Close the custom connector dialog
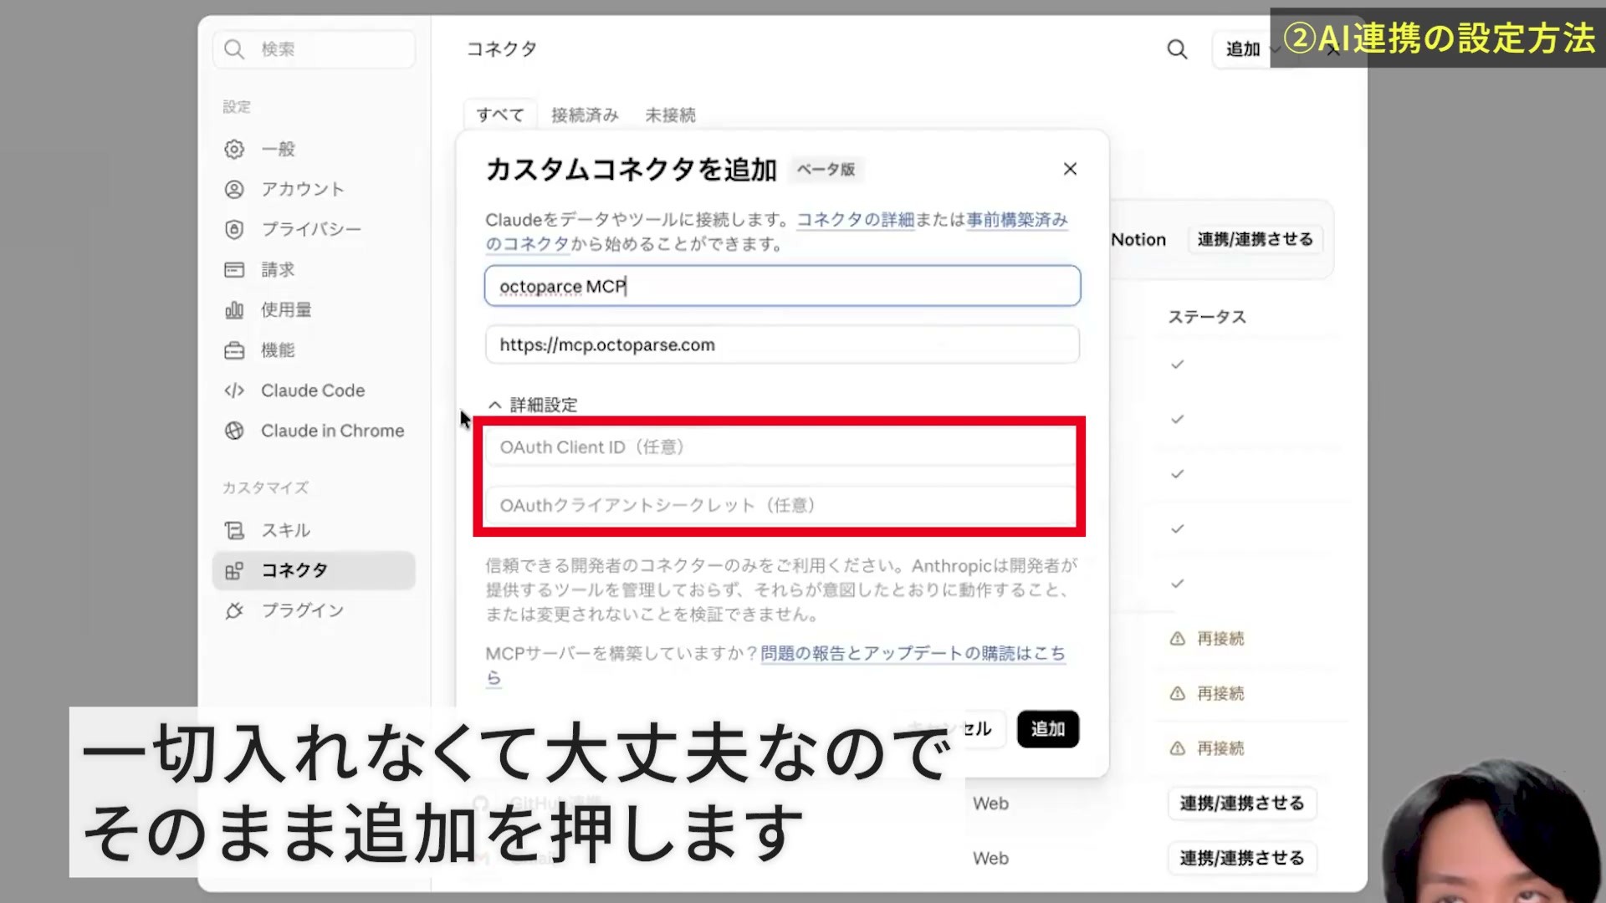Screen dimensions: 1606x903 [x=1070, y=169]
